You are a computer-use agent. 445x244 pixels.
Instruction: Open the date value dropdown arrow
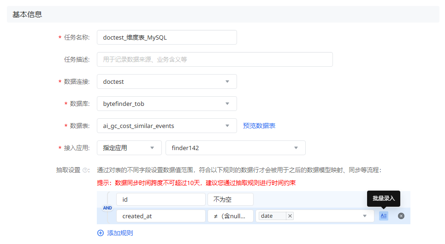tap(365, 216)
